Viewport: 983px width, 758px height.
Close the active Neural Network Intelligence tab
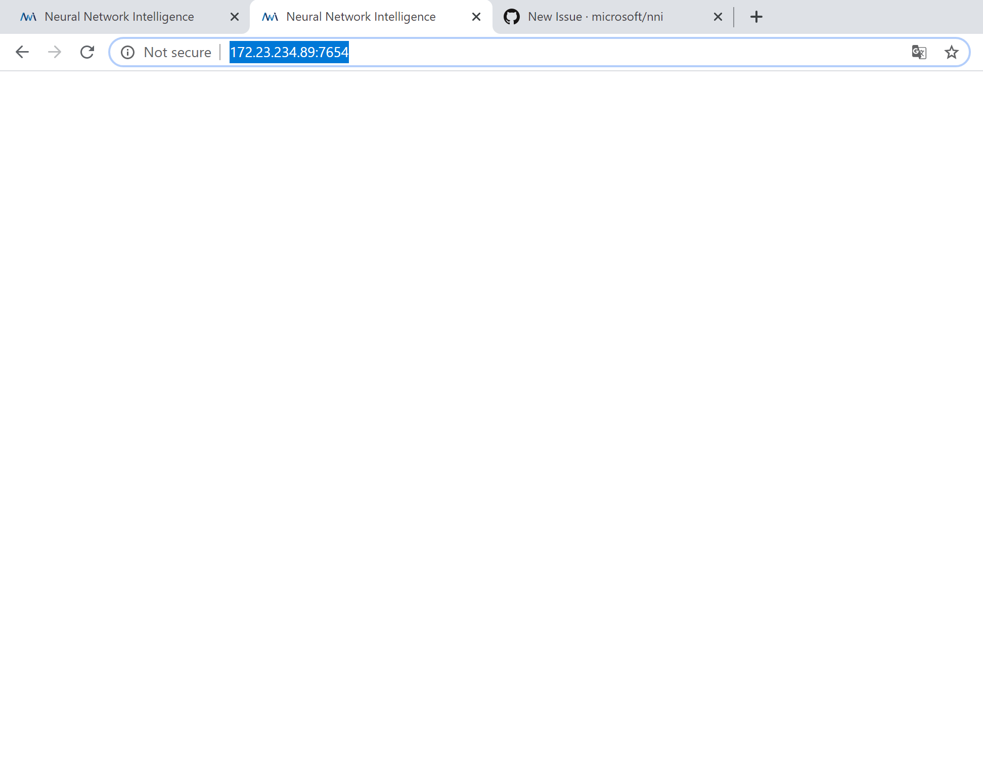[476, 16]
